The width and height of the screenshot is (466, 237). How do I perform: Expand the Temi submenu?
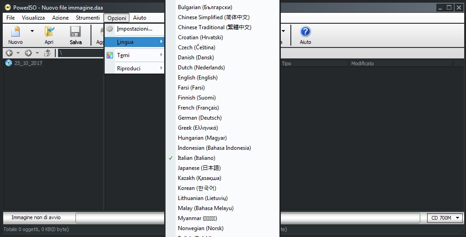[x=134, y=55]
